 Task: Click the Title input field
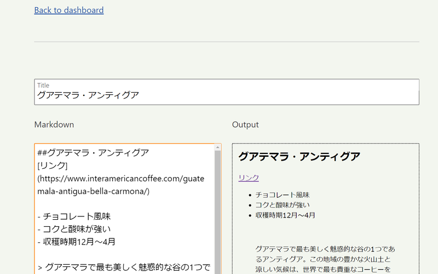tap(226, 95)
